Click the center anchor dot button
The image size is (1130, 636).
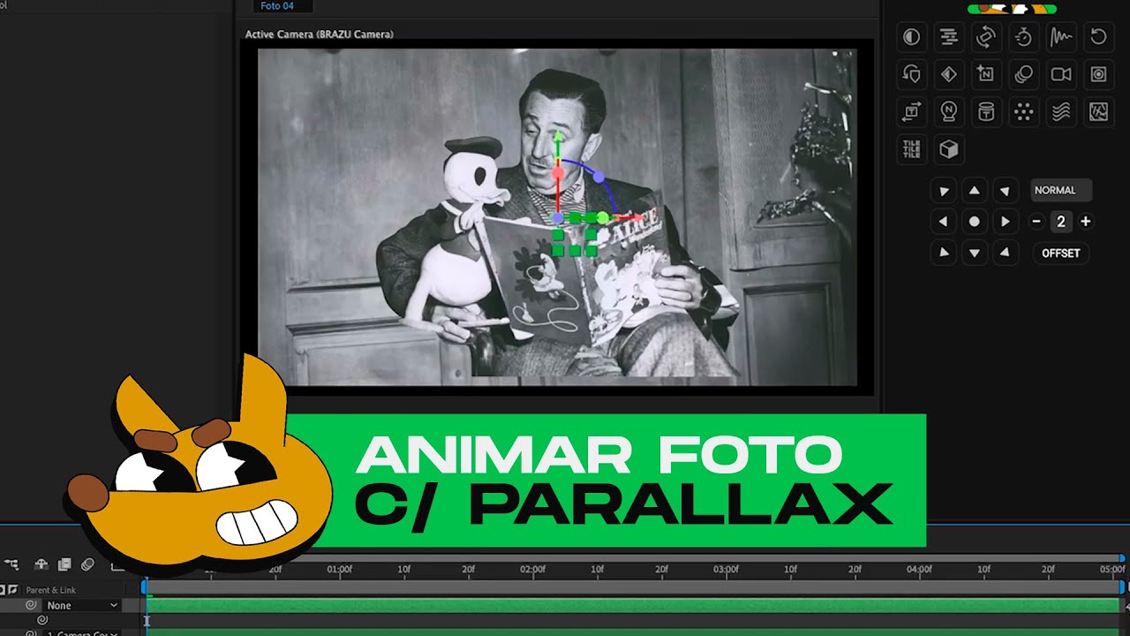[975, 222]
